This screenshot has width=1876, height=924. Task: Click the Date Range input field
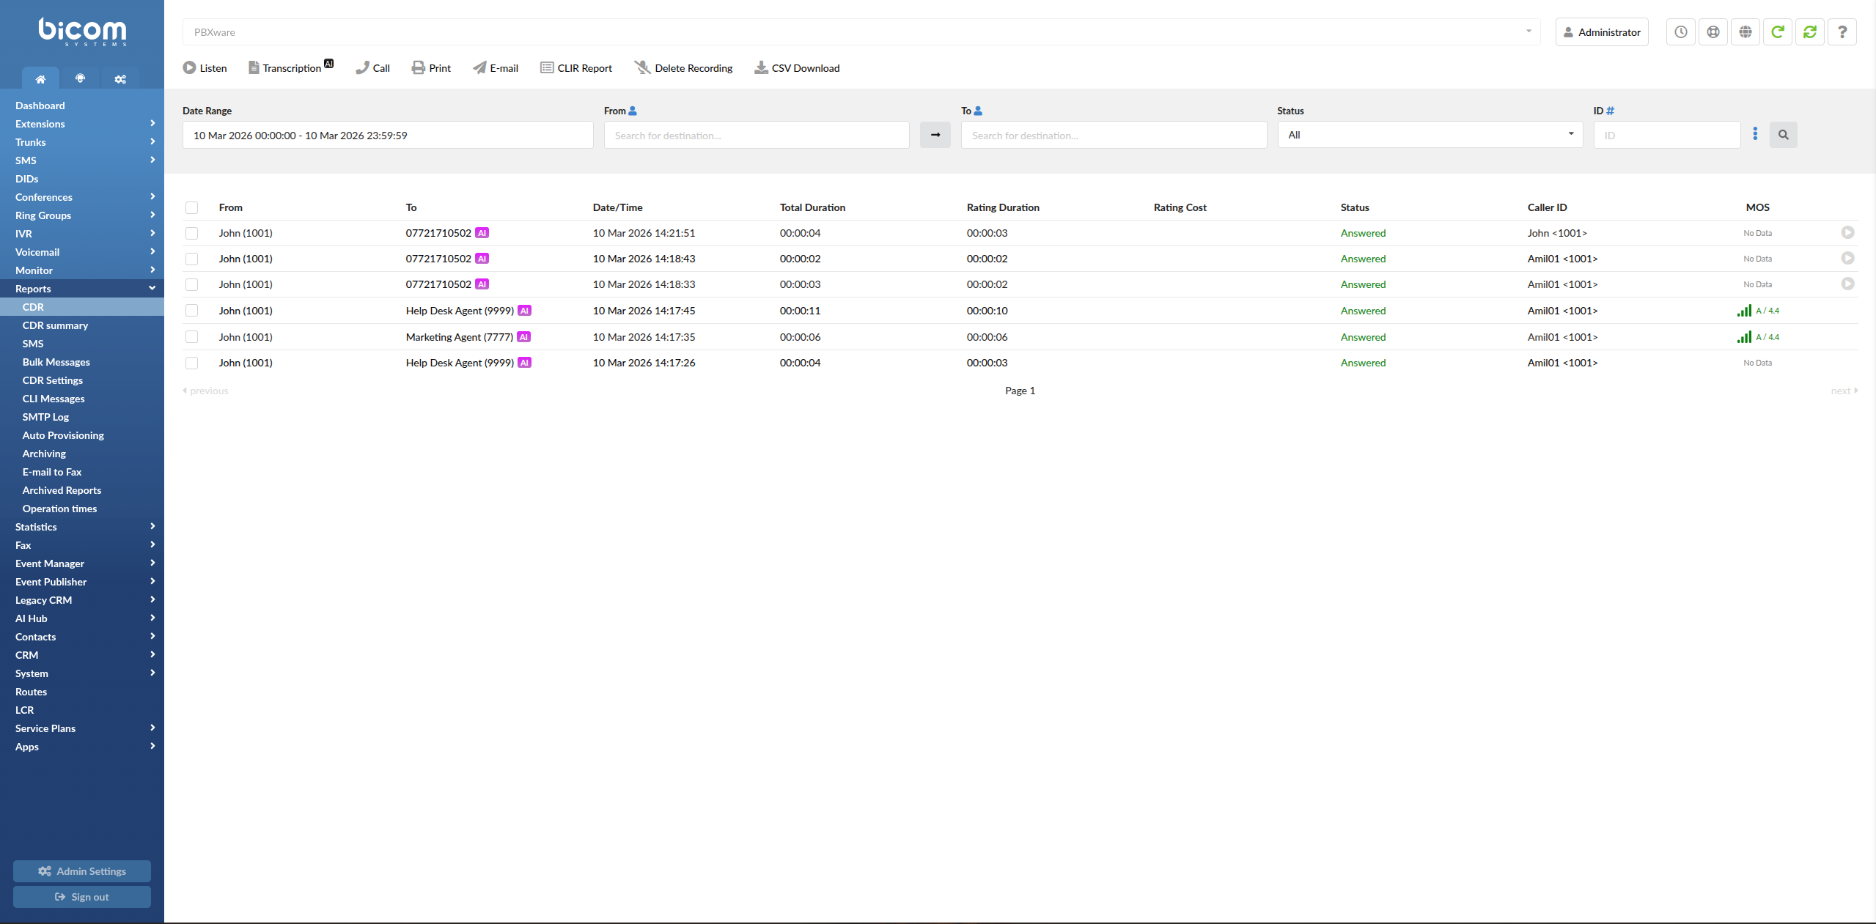[388, 135]
